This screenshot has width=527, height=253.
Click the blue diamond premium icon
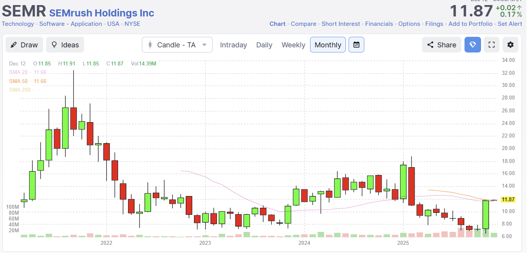click(x=473, y=45)
